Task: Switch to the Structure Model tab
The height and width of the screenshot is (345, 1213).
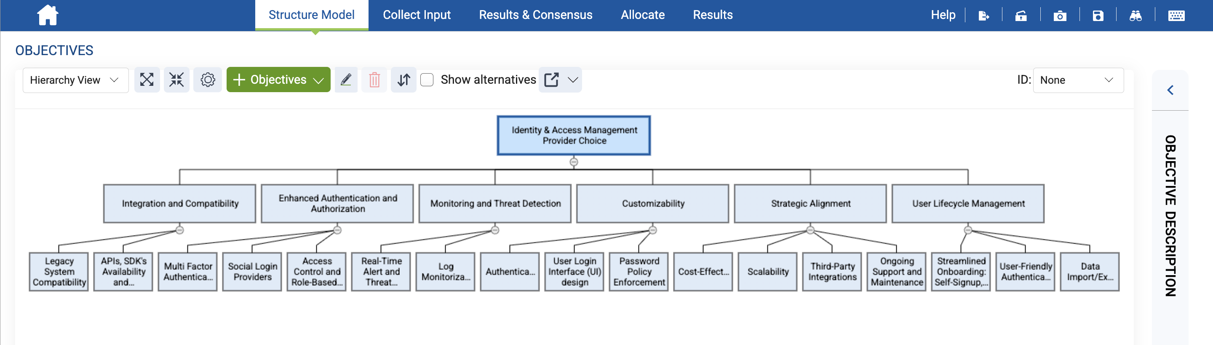Action: pyautogui.click(x=312, y=15)
